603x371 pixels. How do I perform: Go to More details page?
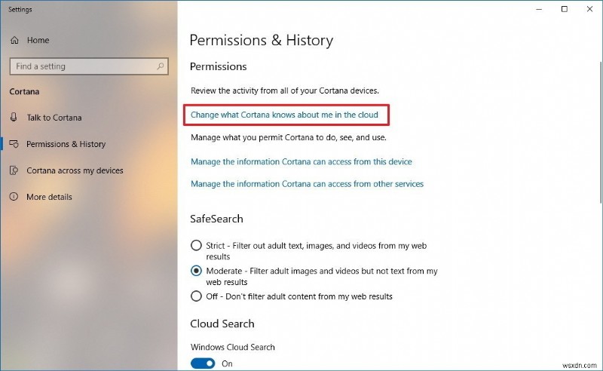point(49,197)
